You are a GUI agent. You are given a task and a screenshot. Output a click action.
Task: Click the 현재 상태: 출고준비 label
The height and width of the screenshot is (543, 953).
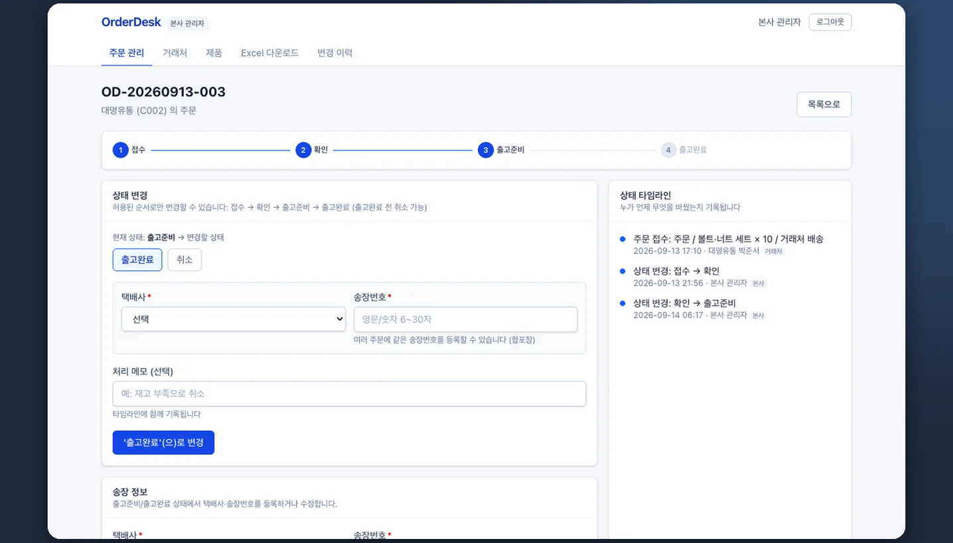[x=144, y=237]
